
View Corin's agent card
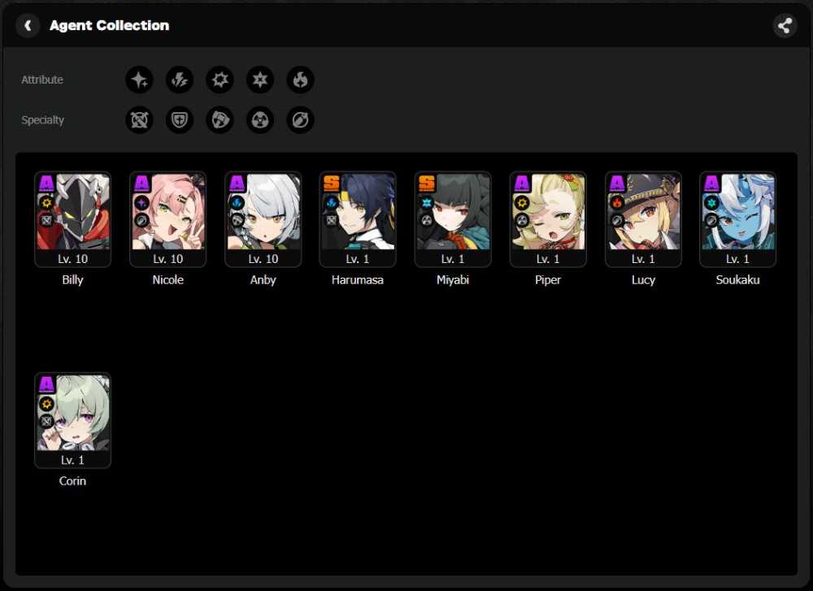72,421
